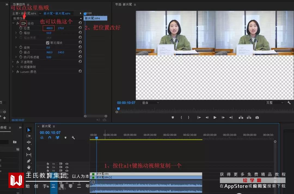Reset the Anchor Point parameter
This screenshot has width=294, height=194.
click(80, 52)
